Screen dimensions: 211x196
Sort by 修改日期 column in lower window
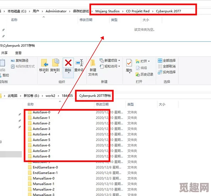[102, 104]
